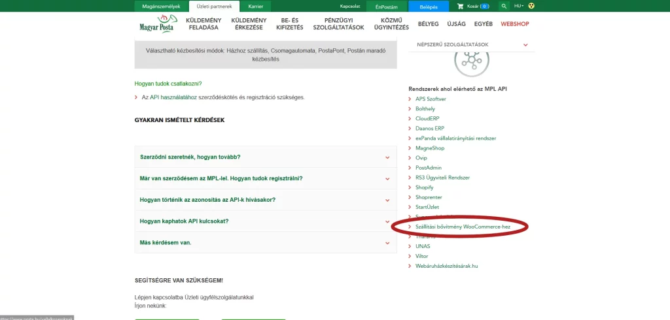The height and width of the screenshot is (320, 670).
Task: Expand 'Más kérdésem van.' question
Action: [387, 243]
